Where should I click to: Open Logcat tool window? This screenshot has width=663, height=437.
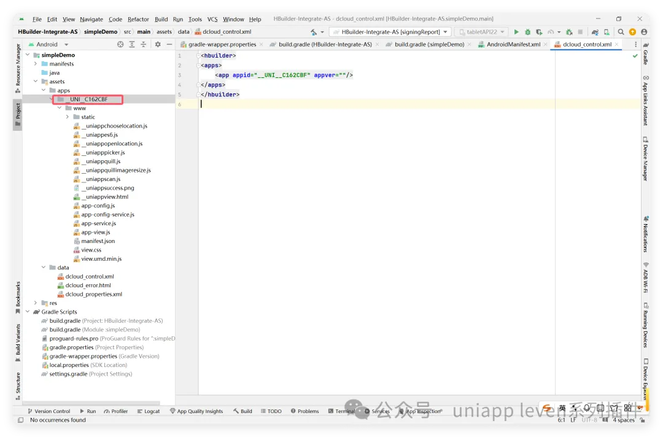(x=149, y=411)
